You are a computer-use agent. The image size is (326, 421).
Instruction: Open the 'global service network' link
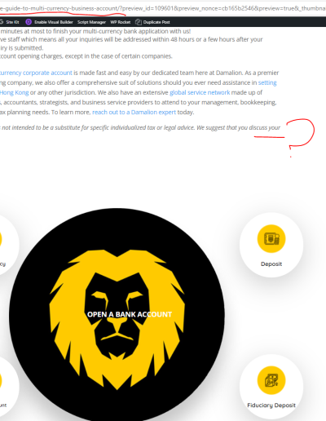click(200, 92)
